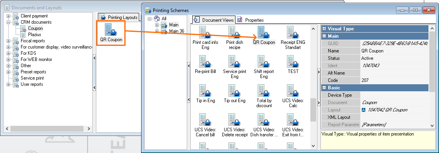Click Documents and Layouts window title icon
This screenshot has height=153, width=439.
click(7, 7)
